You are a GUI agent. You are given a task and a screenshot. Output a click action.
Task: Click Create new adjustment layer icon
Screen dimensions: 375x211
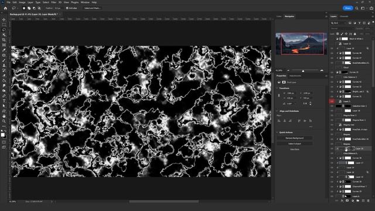pos(353,200)
